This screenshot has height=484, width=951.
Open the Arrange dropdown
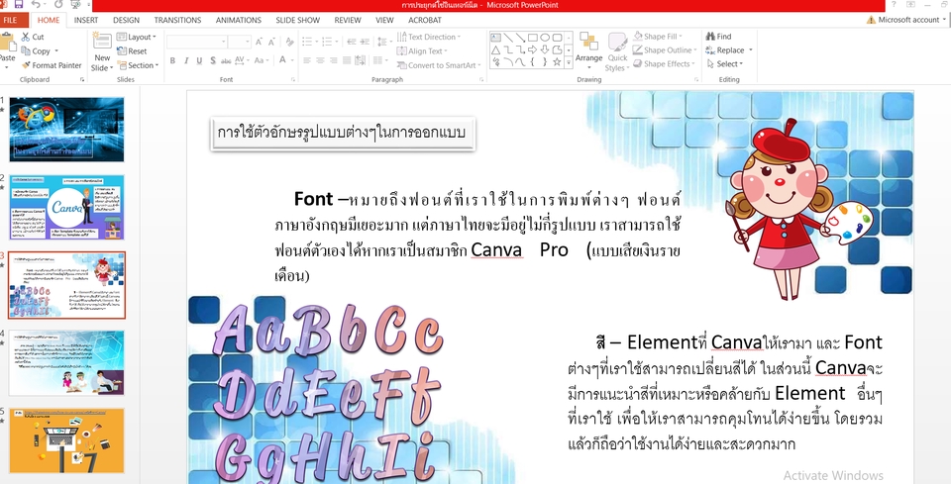[x=588, y=52]
